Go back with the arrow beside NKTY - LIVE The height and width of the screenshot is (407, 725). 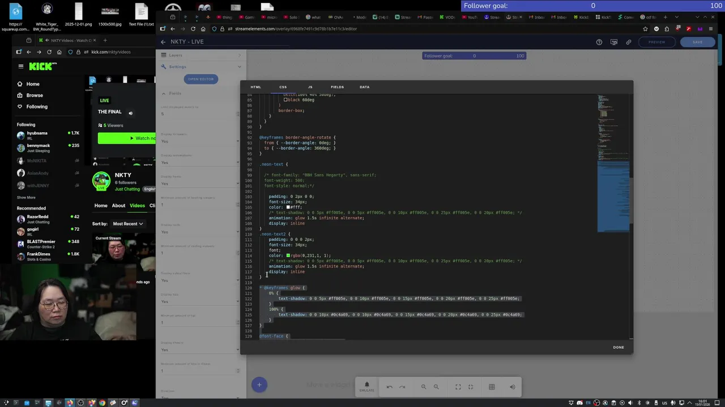[x=163, y=42]
